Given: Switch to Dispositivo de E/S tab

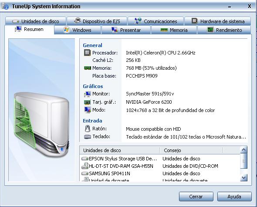Looking at the screenshot, I should [97, 21].
